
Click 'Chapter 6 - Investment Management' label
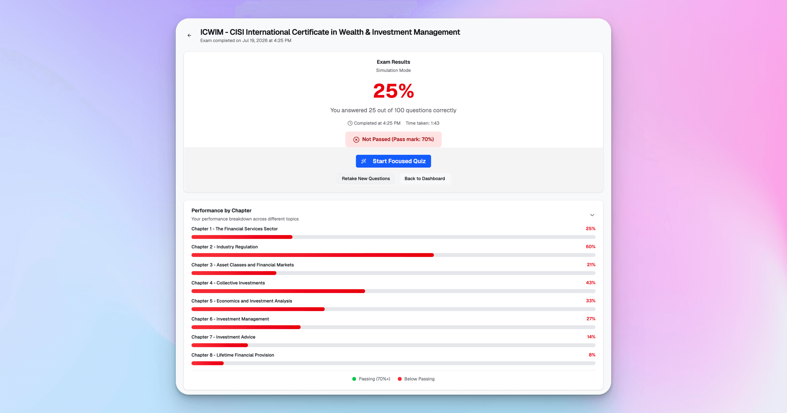click(x=230, y=319)
